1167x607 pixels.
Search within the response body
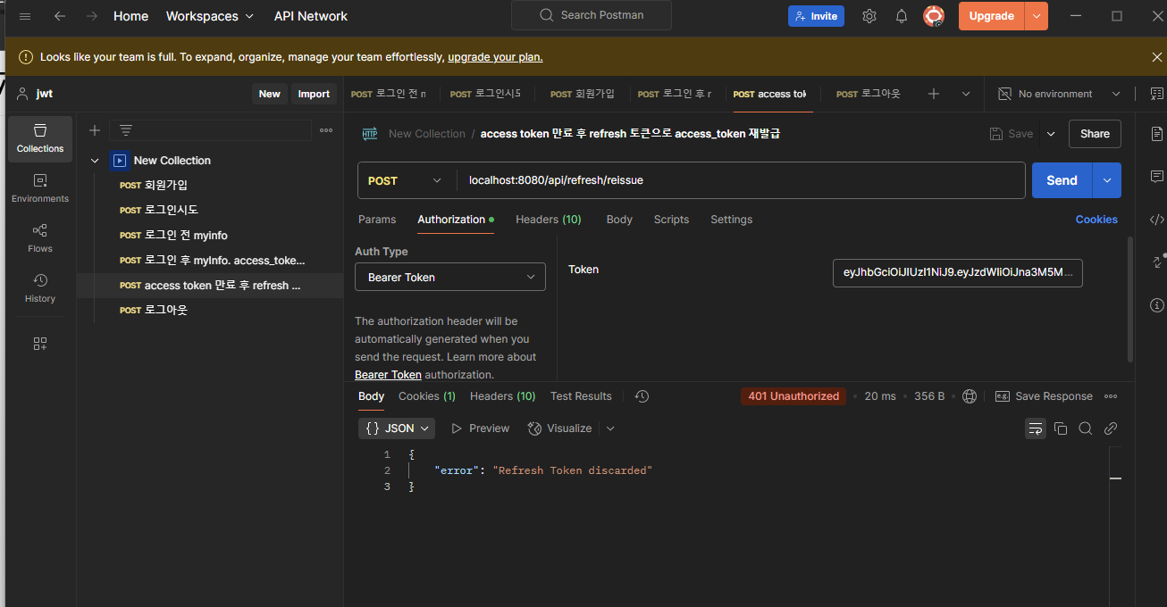coord(1086,428)
